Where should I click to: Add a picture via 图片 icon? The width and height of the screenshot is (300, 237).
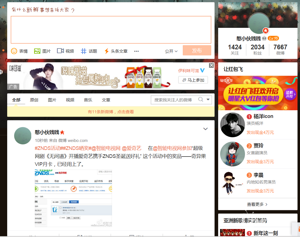pyautogui.click(x=42, y=51)
